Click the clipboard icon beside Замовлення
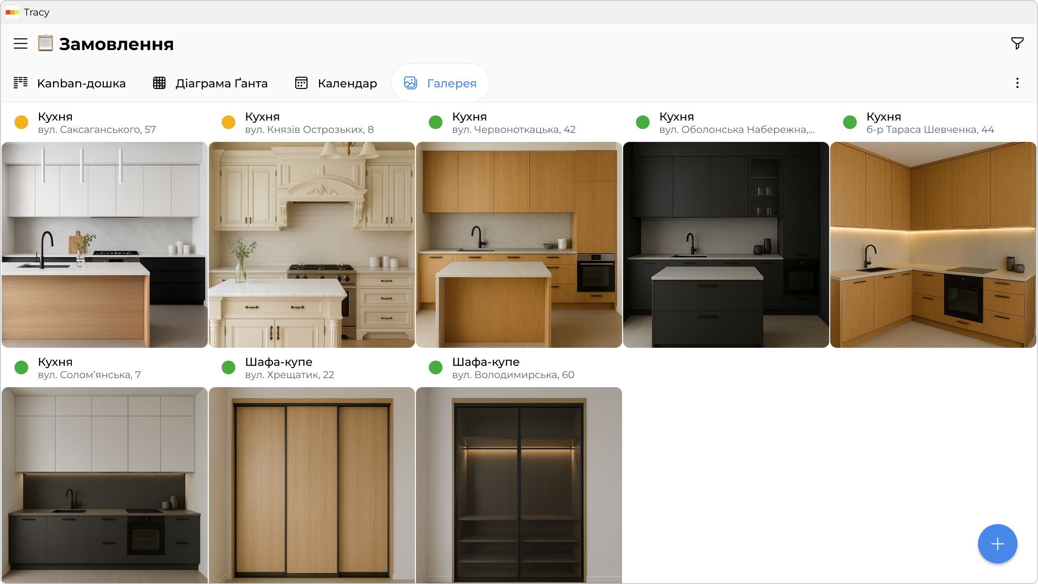Screen dimensions: 1038x584 (46, 43)
